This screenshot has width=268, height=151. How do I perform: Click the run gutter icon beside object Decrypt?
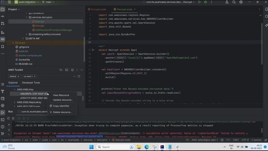pyautogui.click(x=93, y=50)
